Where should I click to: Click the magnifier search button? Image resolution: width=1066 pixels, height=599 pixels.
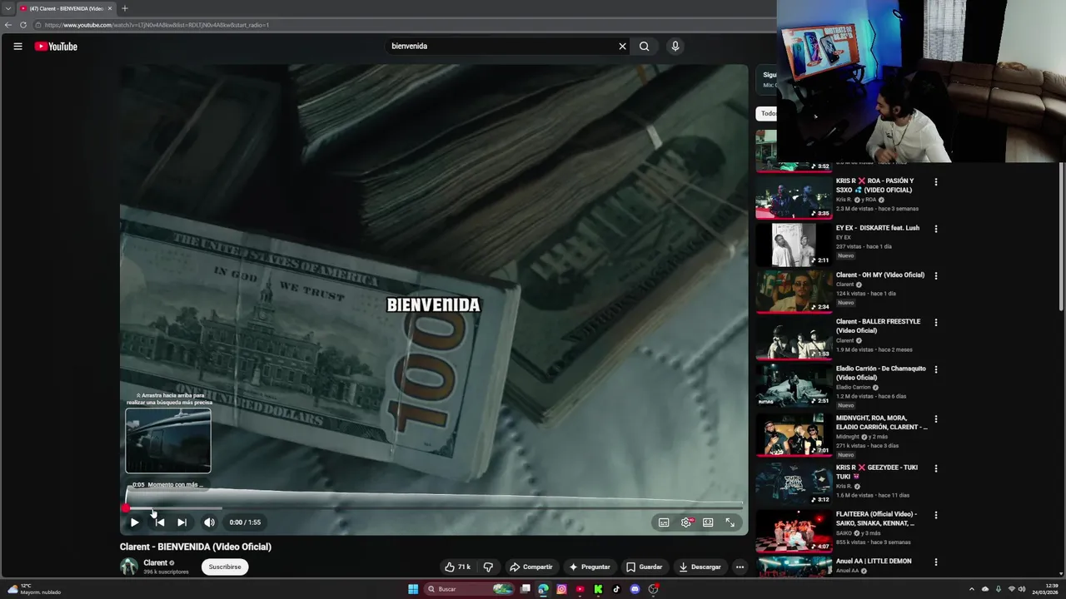(644, 47)
